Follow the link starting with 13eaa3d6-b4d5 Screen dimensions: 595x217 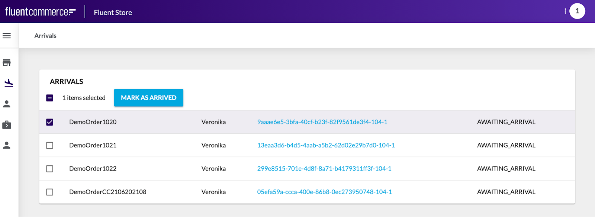tap(326, 145)
